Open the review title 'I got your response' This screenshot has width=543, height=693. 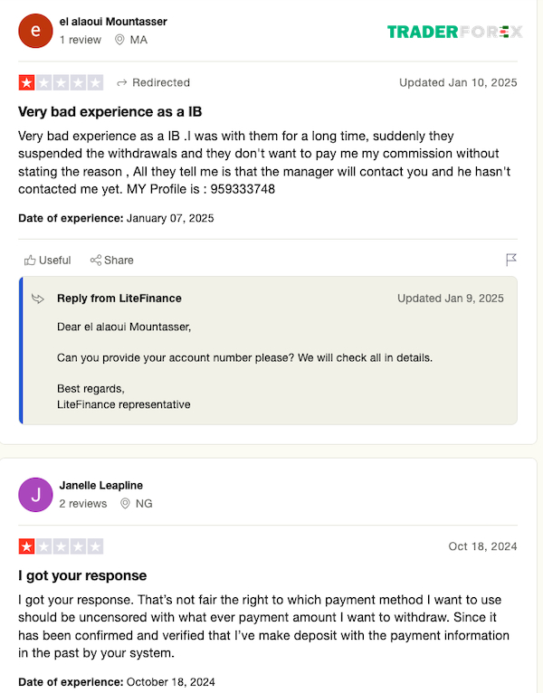(82, 575)
